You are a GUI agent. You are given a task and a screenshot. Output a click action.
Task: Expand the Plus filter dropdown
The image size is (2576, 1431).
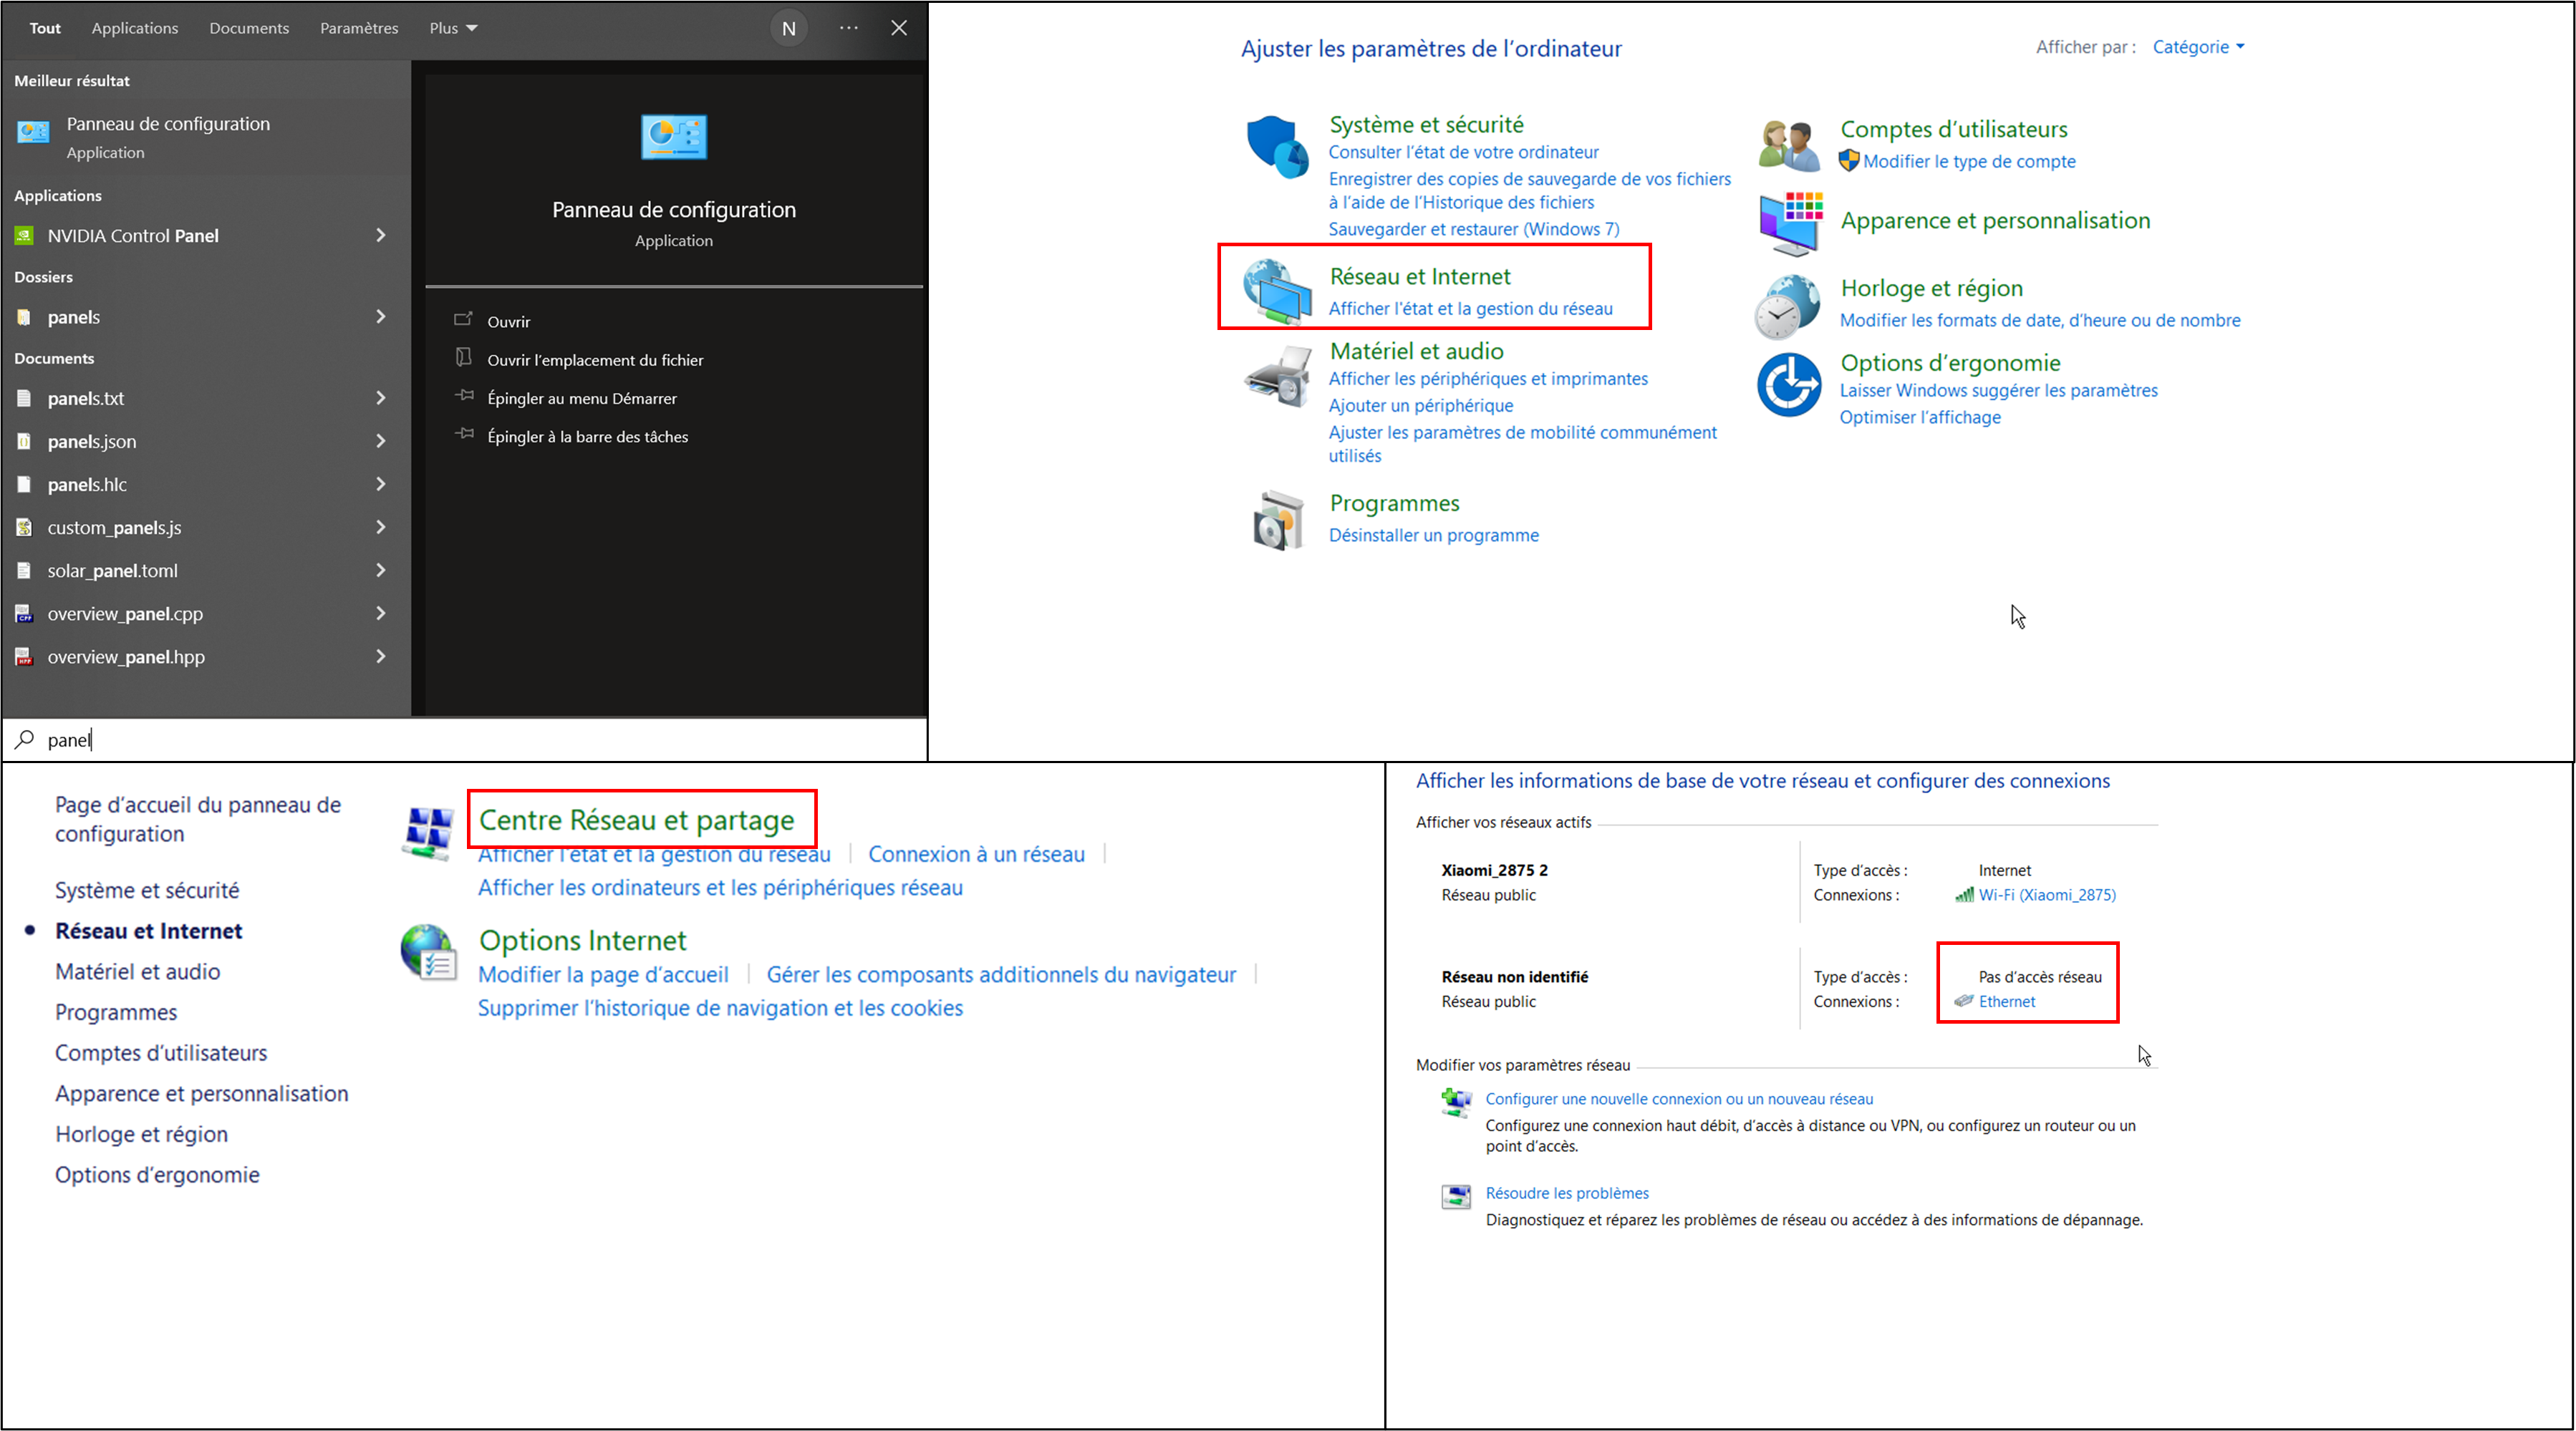pyautogui.click(x=453, y=28)
